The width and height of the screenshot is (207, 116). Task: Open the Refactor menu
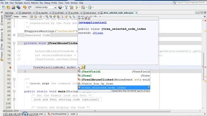(35, 3)
